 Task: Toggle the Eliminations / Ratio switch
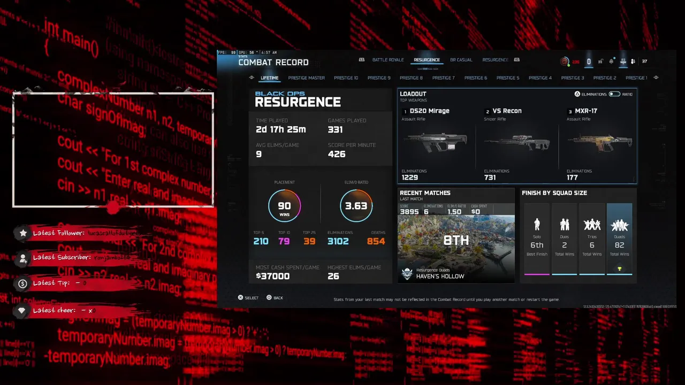click(614, 94)
